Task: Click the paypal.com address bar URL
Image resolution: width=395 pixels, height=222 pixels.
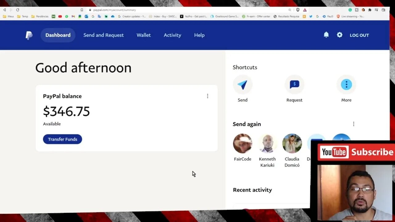Action: pyautogui.click(x=114, y=10)
